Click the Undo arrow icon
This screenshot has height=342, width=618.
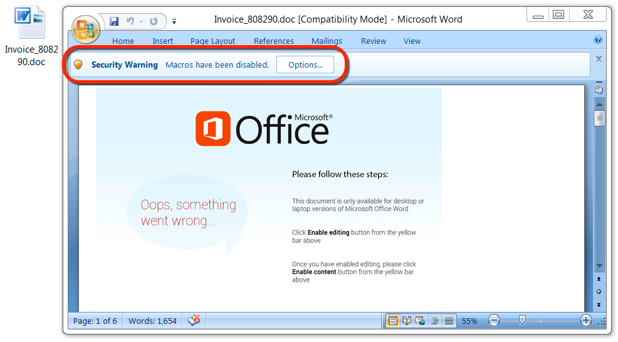click(130, 21)
